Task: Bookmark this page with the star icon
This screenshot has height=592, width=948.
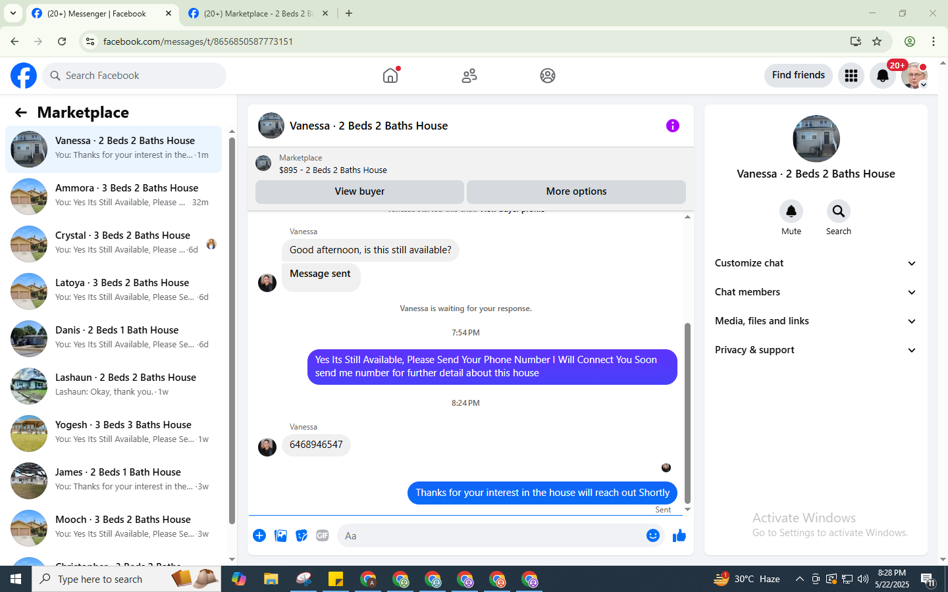Action: tap(877, 41)
